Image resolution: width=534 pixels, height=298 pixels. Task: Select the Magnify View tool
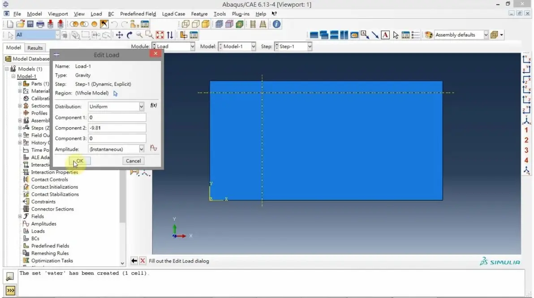(139, 35)
